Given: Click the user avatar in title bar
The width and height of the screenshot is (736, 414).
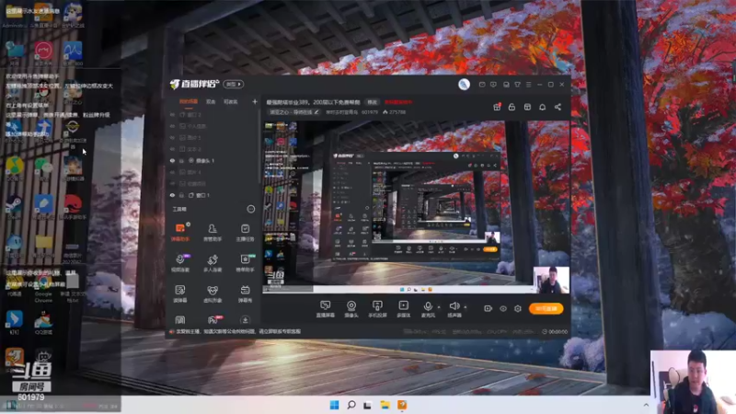Looking at the screenshot, I should [x=464, y=84].
